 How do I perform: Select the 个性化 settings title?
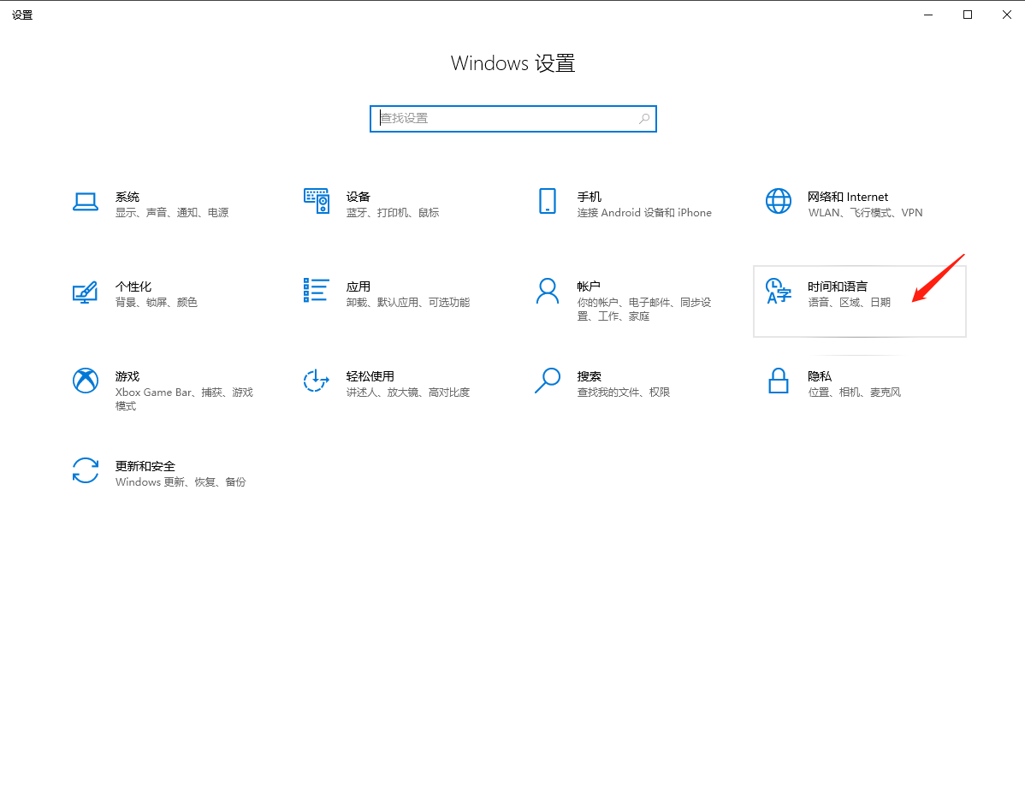coord(133,286)
